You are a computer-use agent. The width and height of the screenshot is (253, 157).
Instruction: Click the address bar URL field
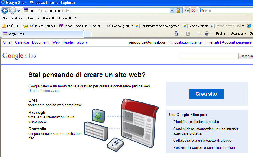97,11
